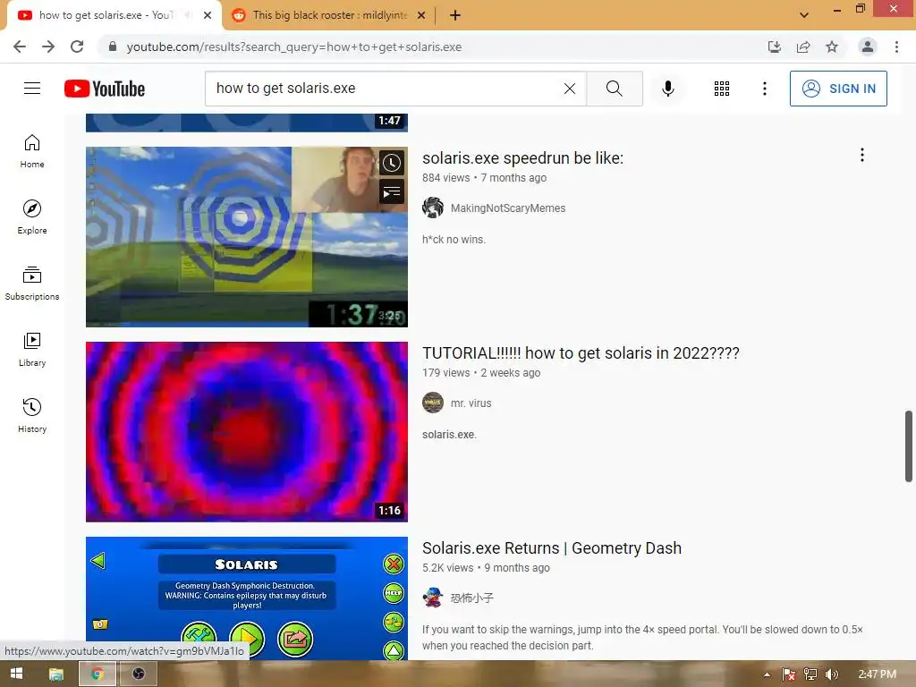Open Library in the sidebar

coord(32,350)
